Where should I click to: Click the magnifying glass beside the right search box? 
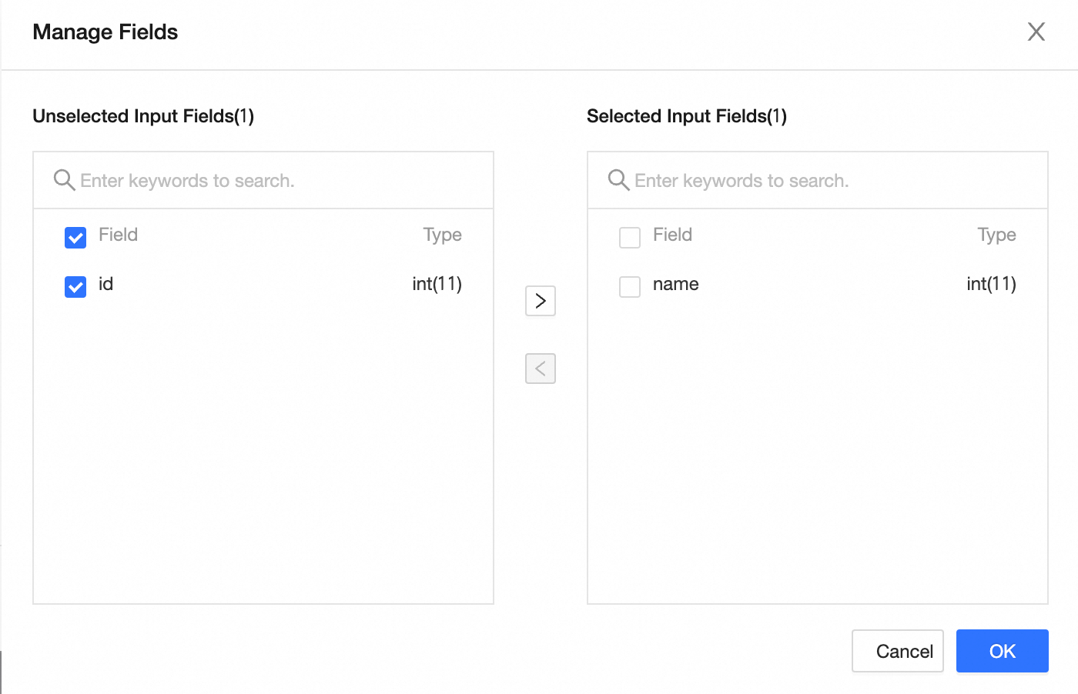618,179
